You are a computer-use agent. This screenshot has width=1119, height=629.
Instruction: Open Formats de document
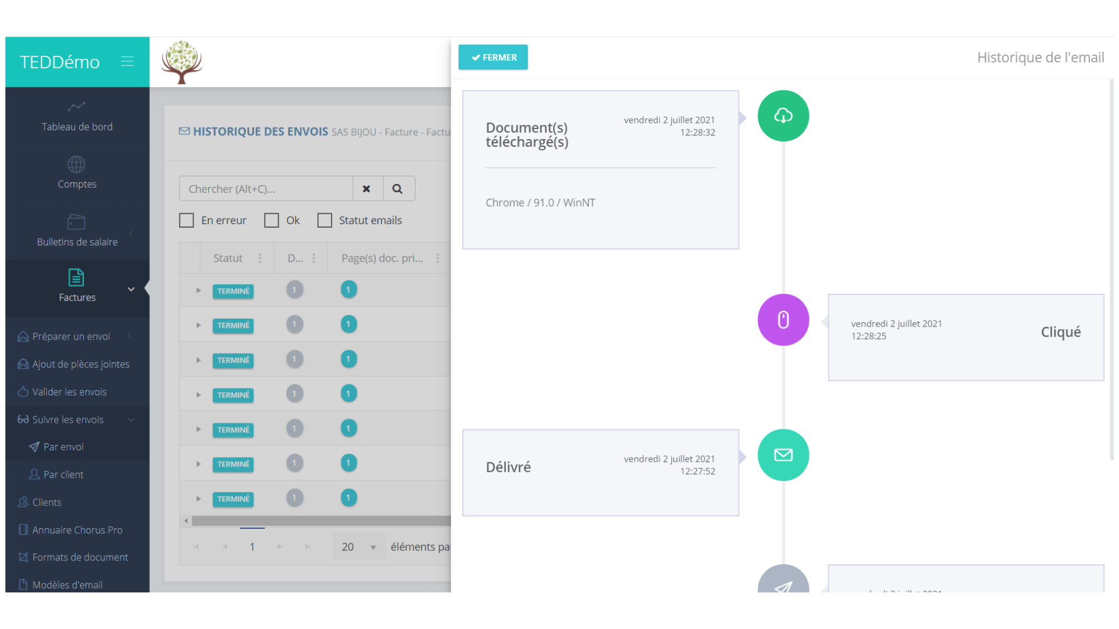[73, 557]
